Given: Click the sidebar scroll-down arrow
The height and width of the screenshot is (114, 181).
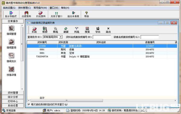Looking at the screenshot, I should click(x=22, y=89).
